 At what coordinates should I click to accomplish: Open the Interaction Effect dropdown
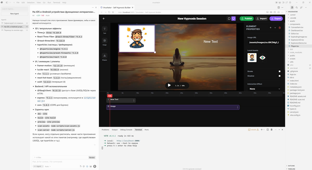[264, 89]
